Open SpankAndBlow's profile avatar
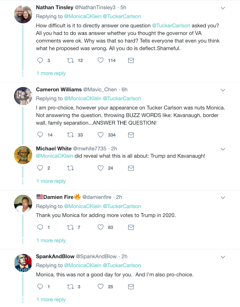The width and height of the screenshot is (240, 307). tap(23, 263)
